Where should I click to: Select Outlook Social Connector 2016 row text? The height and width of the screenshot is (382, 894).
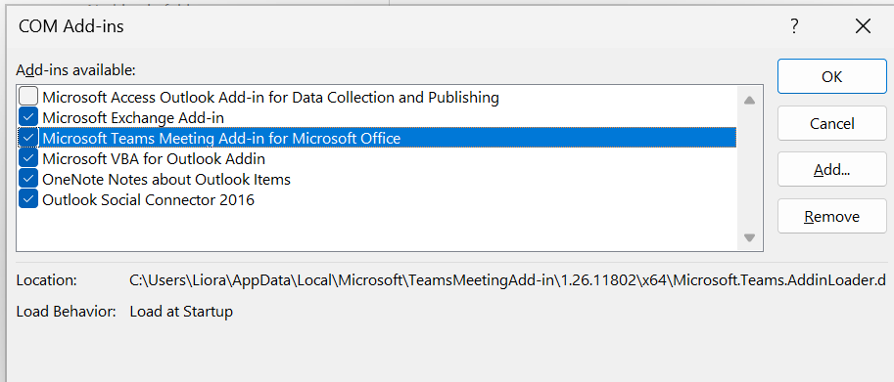click(x=148, y=199)
